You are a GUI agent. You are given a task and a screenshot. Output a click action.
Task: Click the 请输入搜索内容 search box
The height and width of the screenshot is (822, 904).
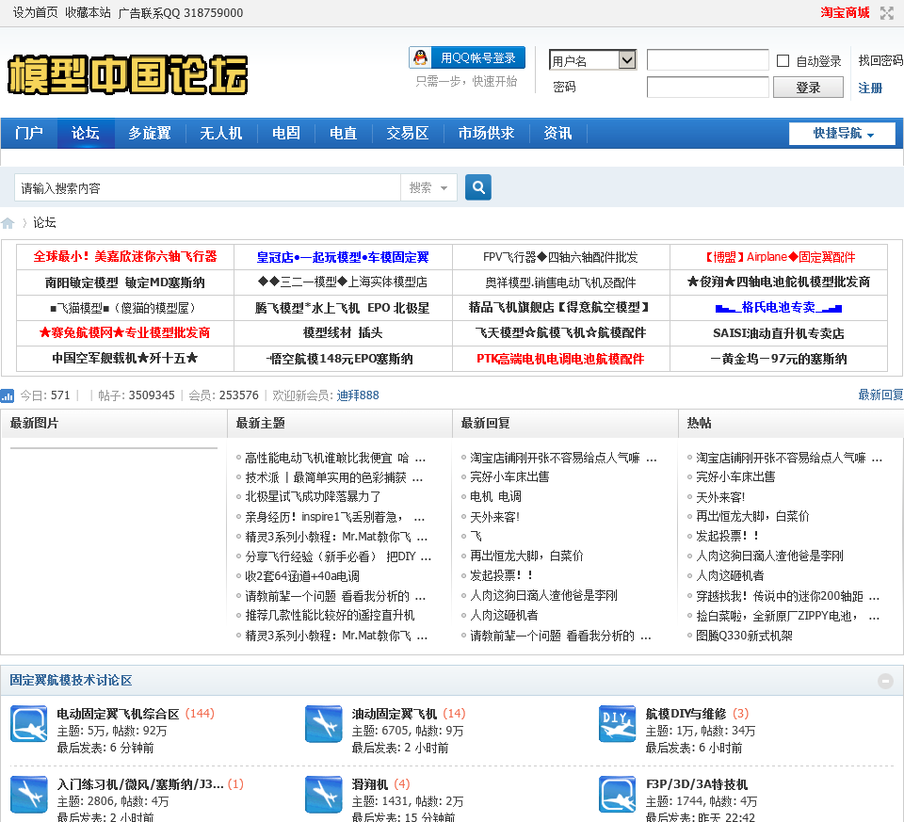pyautogui.click(x=207, y=188)
